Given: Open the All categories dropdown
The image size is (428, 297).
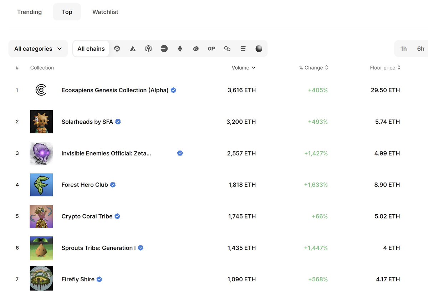Looking at the screenshot, I should click(38, 48).
